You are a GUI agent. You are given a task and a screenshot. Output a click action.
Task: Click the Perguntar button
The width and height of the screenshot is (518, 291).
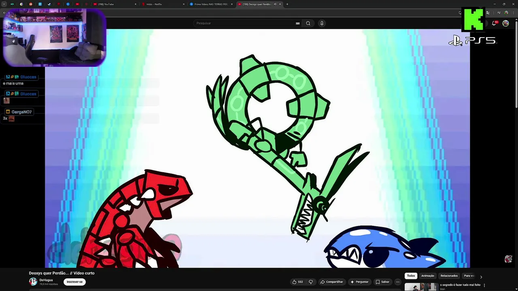coord(359,282)
